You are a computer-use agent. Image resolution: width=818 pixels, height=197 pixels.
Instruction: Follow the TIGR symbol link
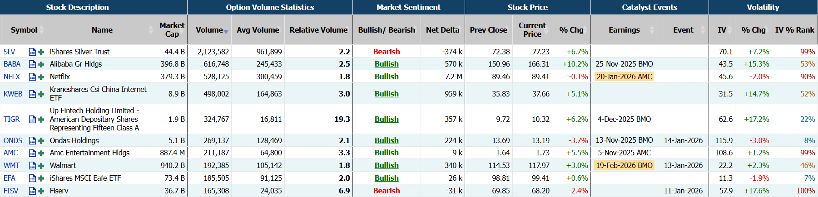[x=12, y=120]
